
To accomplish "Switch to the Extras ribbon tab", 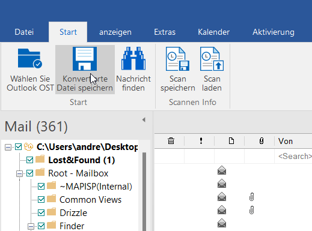I will [x=165, y=32].
